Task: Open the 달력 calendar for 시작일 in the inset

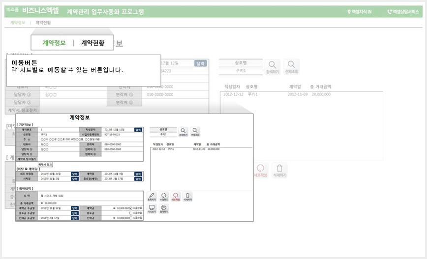Action: [x=75, y=179]
